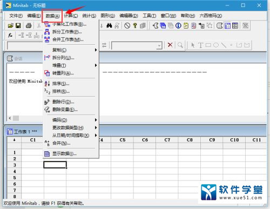Open the 编辑器(D) menu
The image size is (270, 209).
[x=129, y=16]
